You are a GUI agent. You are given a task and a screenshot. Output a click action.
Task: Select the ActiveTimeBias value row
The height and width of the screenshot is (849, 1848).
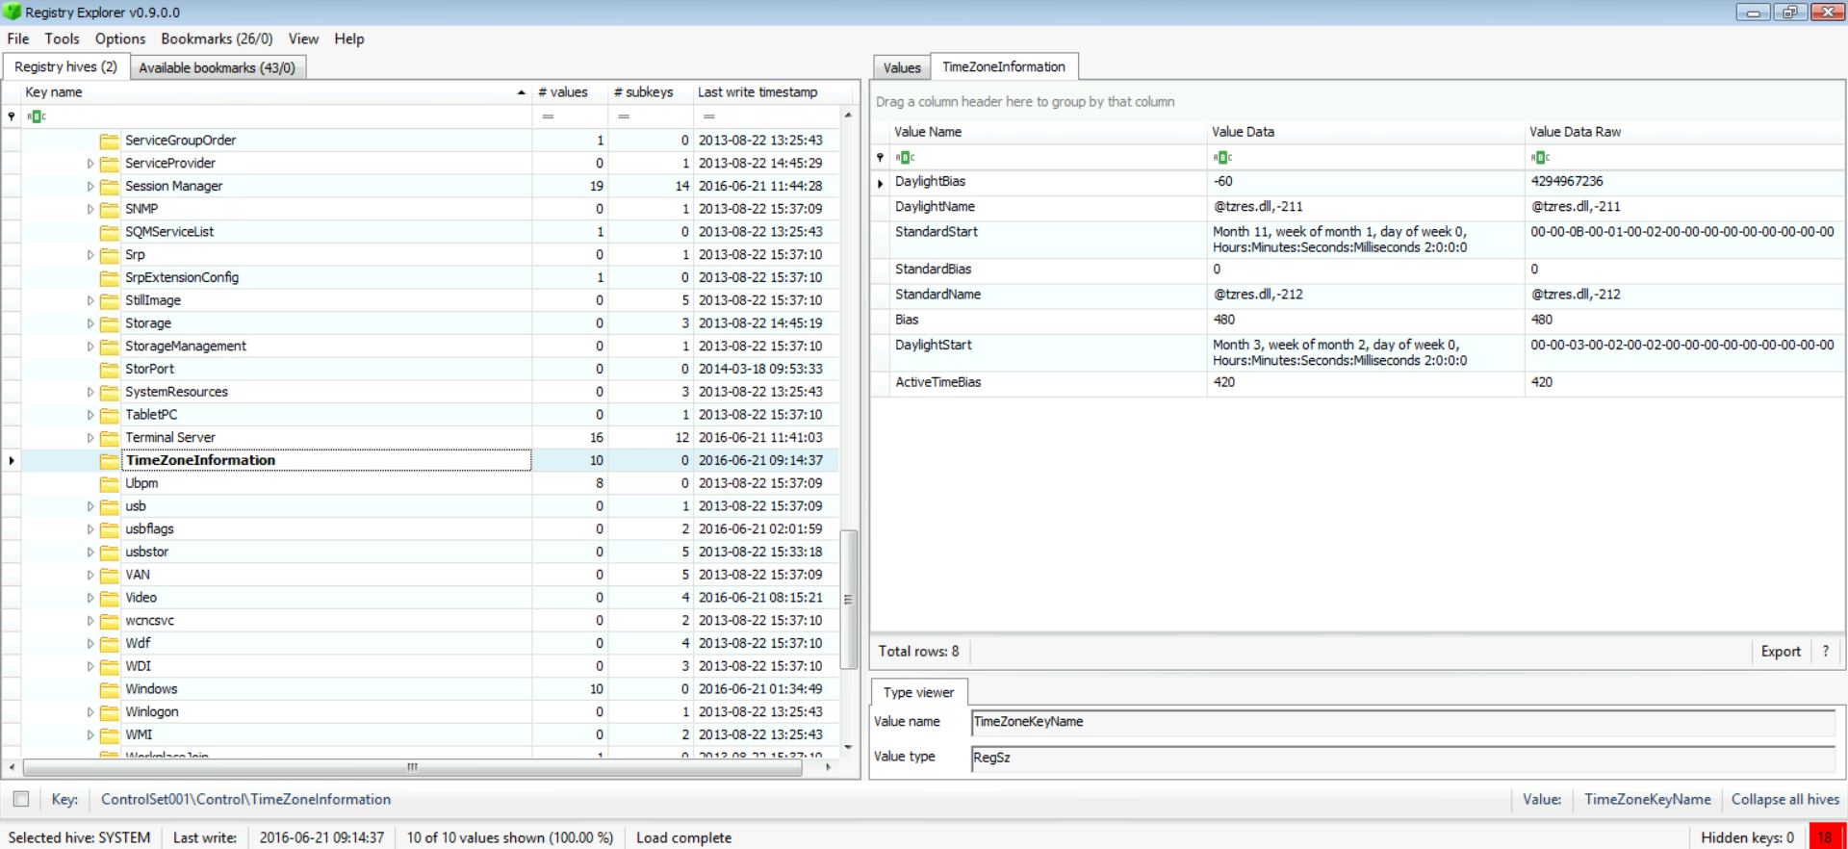click(1358, 383)
